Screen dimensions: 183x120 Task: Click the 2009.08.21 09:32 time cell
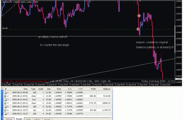coord(20,107)
